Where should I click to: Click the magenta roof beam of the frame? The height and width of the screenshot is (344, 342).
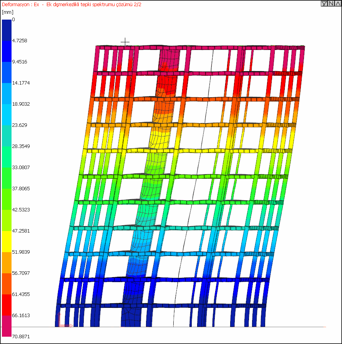coord(200,48)
